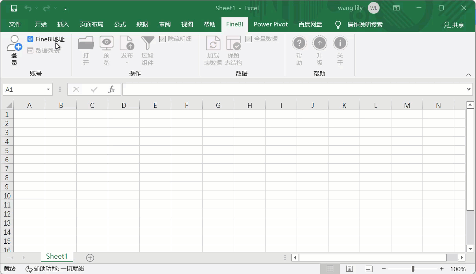
Task: Click the 加载表数据 load data icon
Action: 213,43
